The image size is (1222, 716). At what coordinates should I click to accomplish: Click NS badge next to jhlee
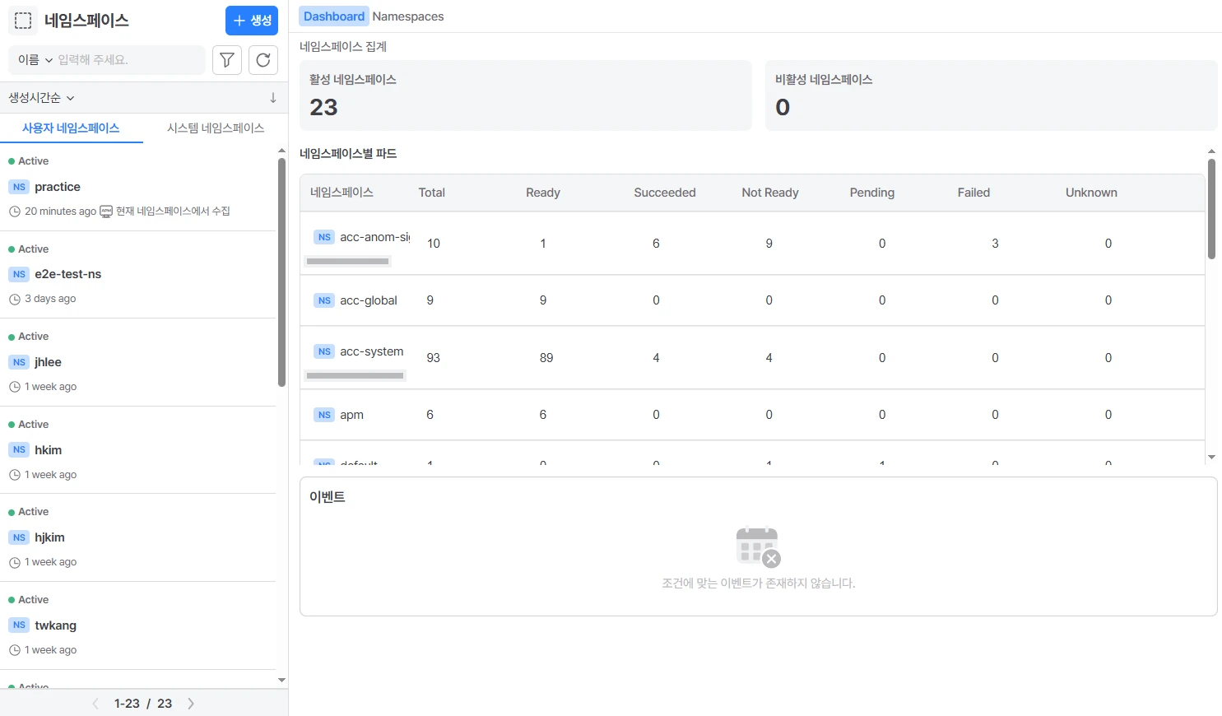pos(19,362)
